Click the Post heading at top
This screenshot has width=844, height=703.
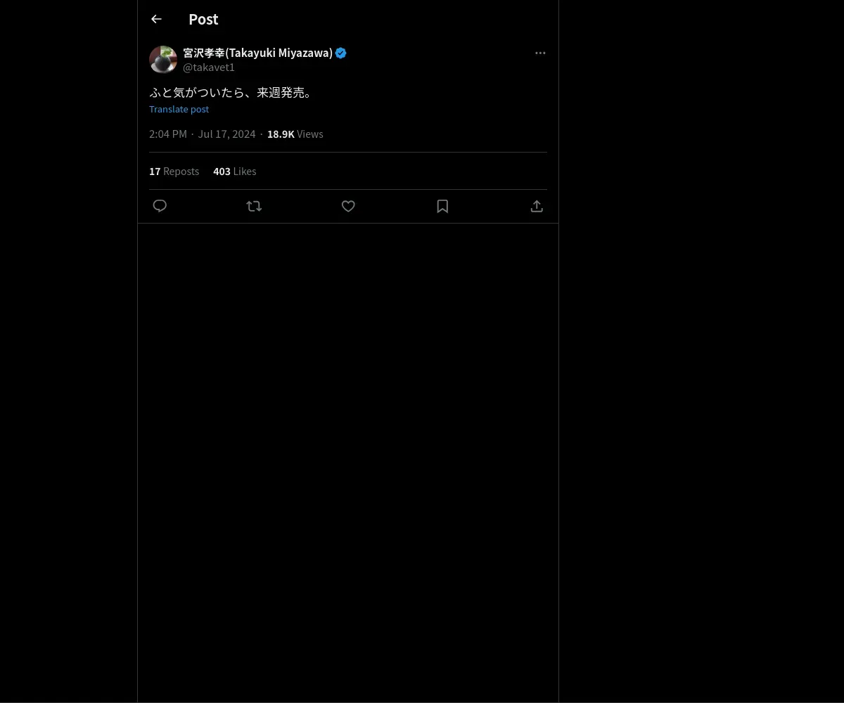pos(203,19)
